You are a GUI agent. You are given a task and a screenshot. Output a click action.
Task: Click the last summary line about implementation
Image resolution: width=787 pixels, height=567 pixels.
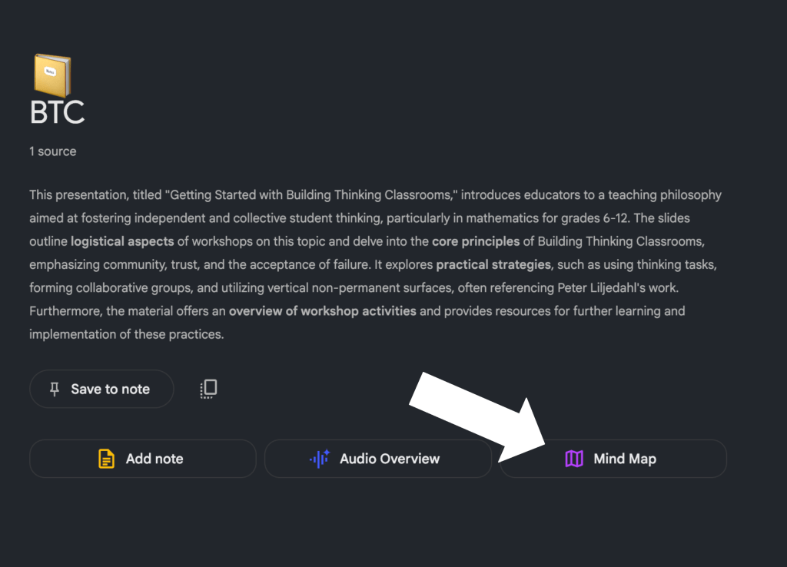[x=127, y=334]
